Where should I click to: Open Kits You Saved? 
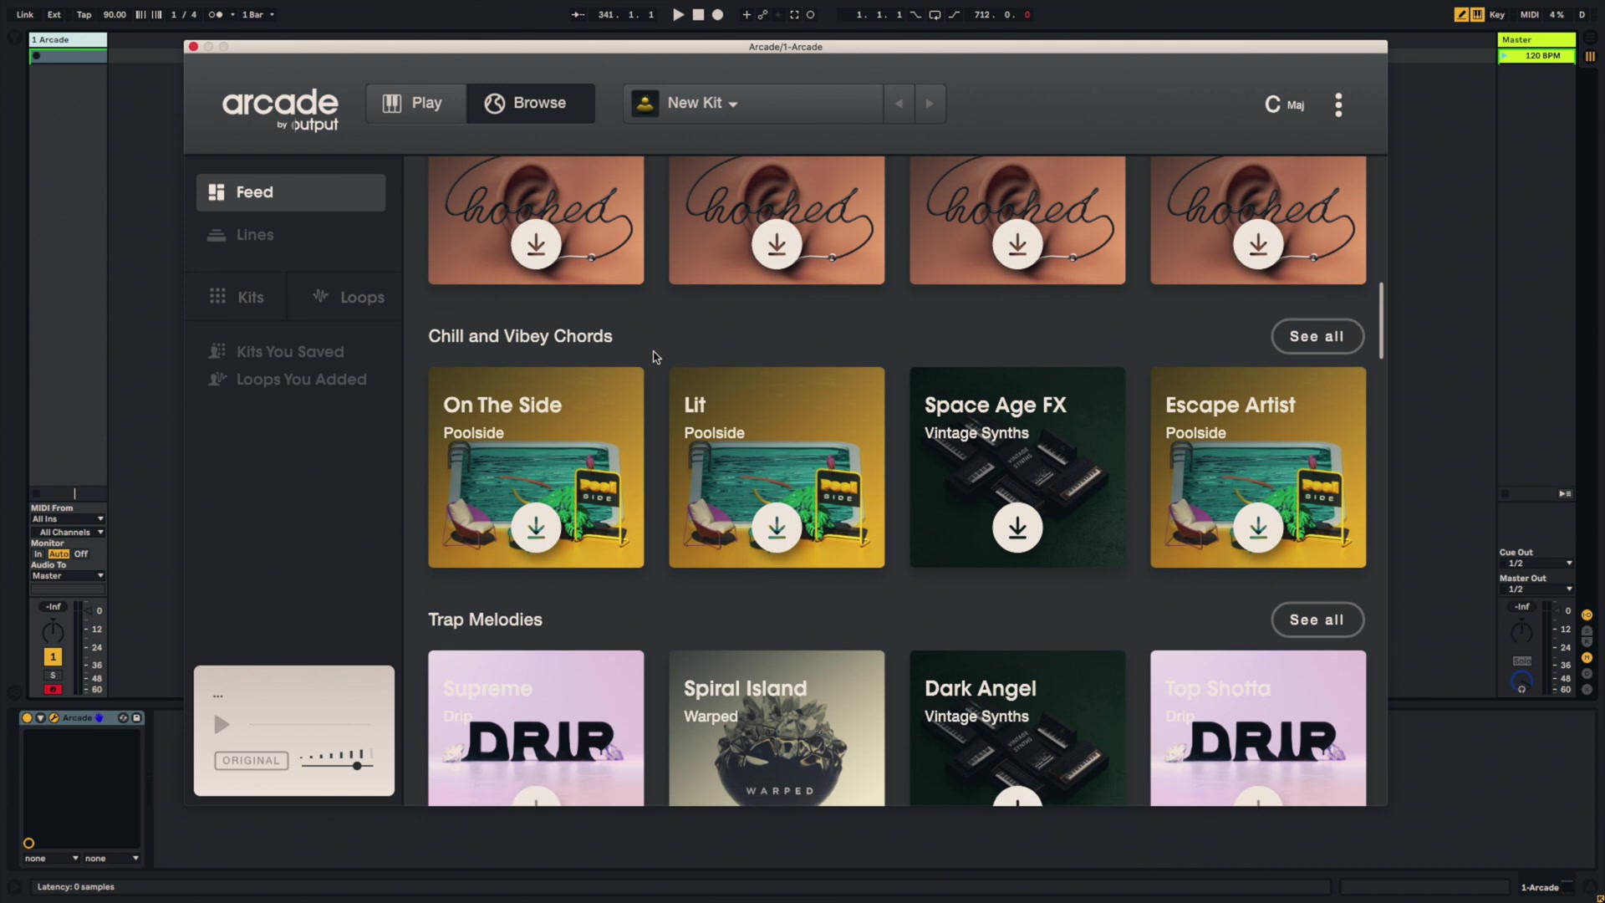click(276, 352)
